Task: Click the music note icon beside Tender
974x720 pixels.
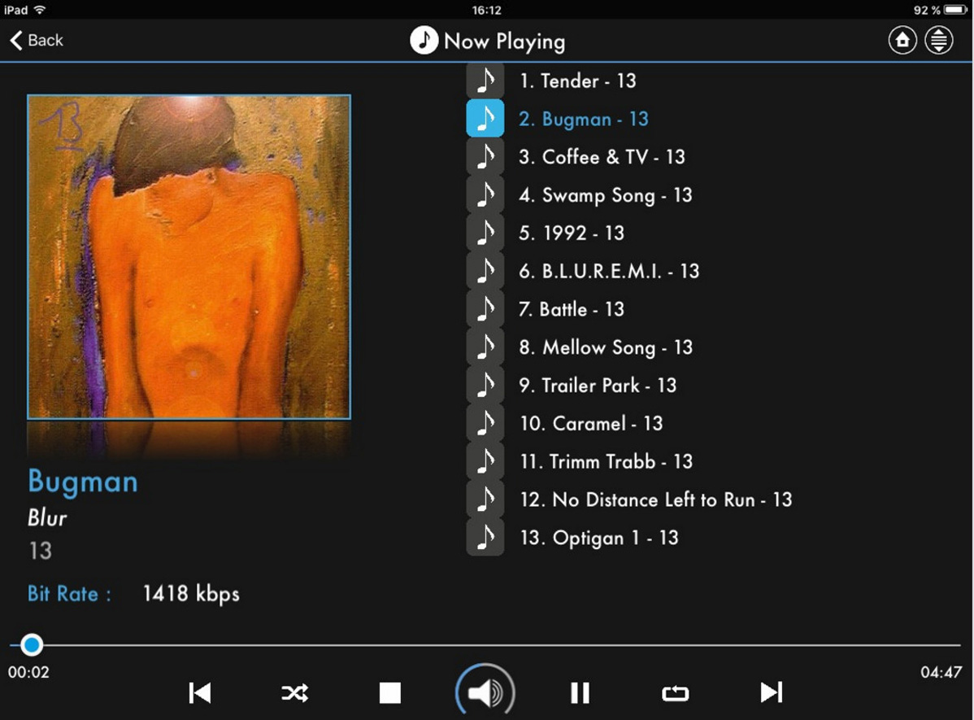Action: coord(485,81)
